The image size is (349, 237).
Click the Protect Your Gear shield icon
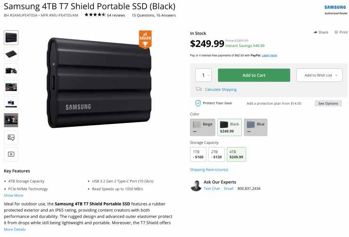coord(198,103)
